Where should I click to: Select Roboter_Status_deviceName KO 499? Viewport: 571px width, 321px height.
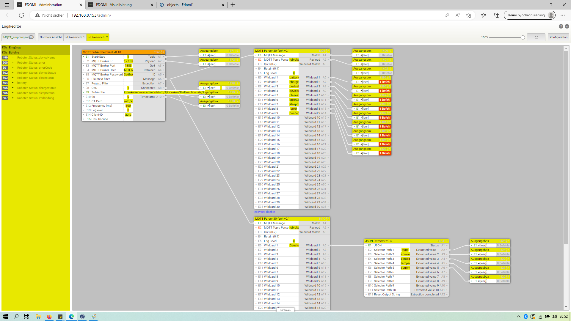click(36, 58)
